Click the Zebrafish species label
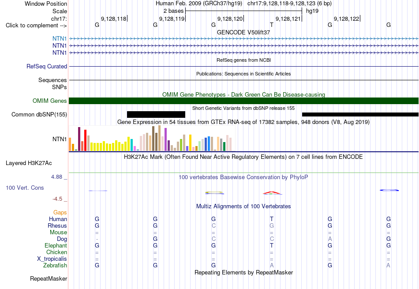 pyautogui.click(x=55, y=266)
